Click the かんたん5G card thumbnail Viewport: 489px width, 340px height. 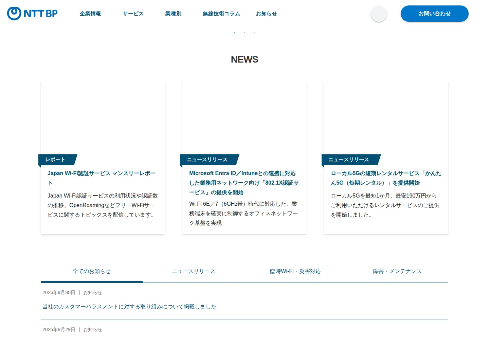(386, 118)
